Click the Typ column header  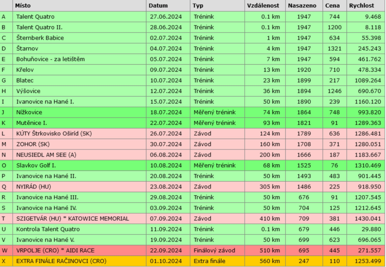198,6
